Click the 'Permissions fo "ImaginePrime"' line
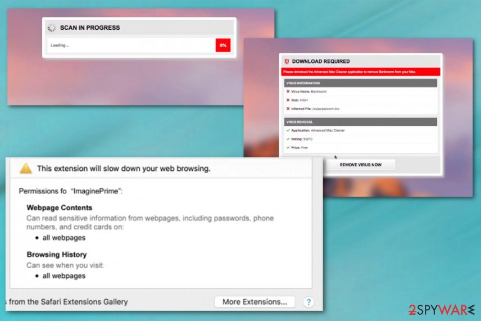Viewport: 481px width, 321px height. pos(71,191)
